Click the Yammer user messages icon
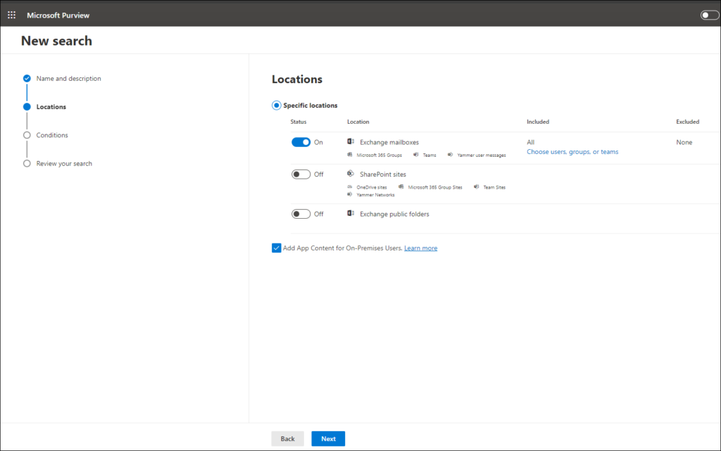 [x=450, y=155]
